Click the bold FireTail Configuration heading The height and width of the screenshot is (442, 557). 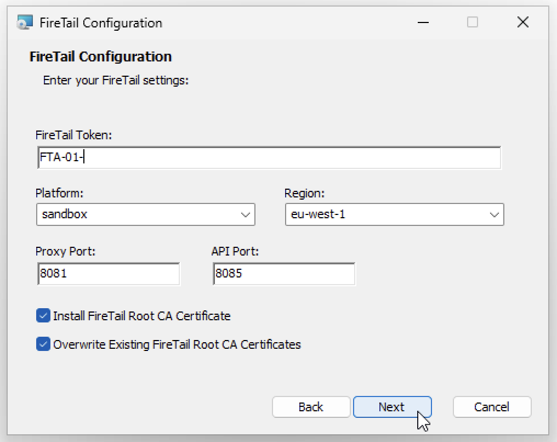100,56
